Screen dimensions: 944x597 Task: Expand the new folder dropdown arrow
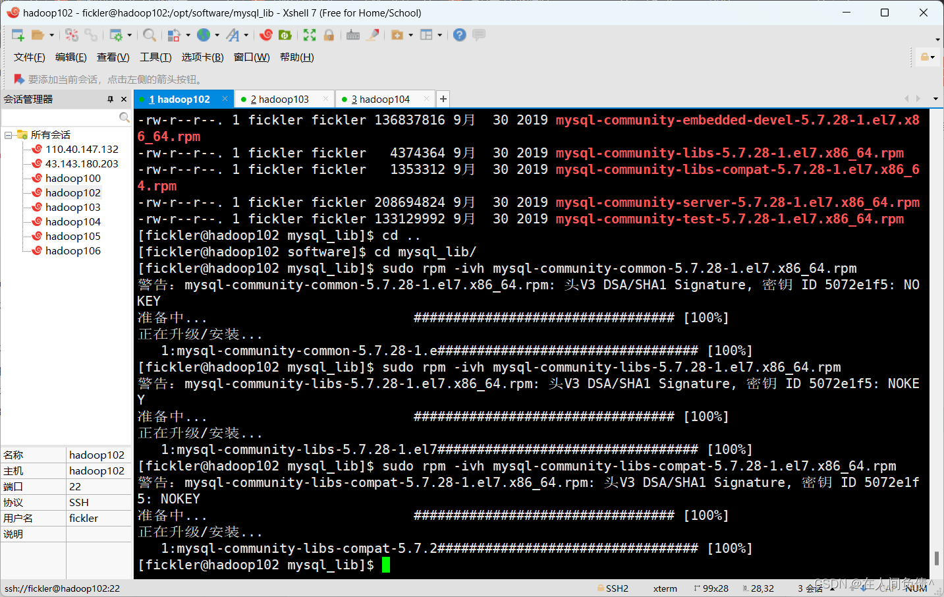pos(410,35)
